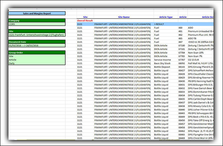Click the Sales and Margins Report title

[x=37, y=13]
